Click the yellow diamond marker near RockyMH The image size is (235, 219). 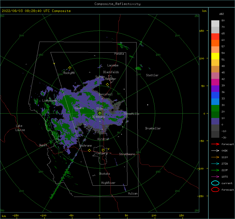tap(70, 68)
